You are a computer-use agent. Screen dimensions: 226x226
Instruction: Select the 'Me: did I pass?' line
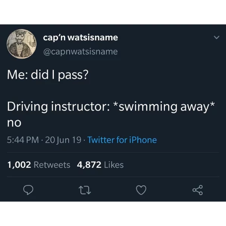click(x=48, y=75)
